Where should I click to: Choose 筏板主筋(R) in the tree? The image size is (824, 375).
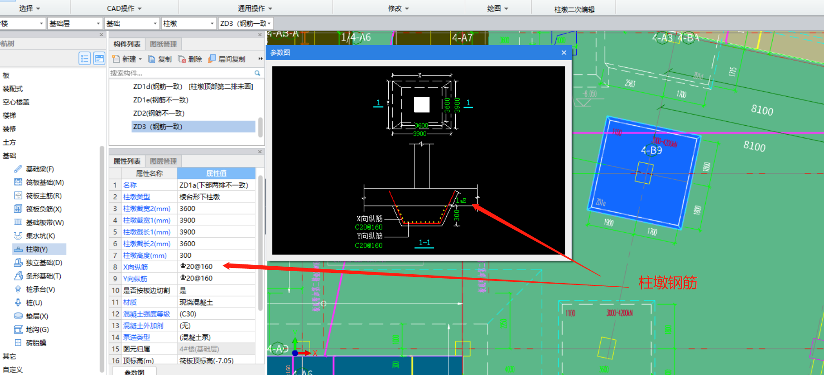tap(38, 196)
